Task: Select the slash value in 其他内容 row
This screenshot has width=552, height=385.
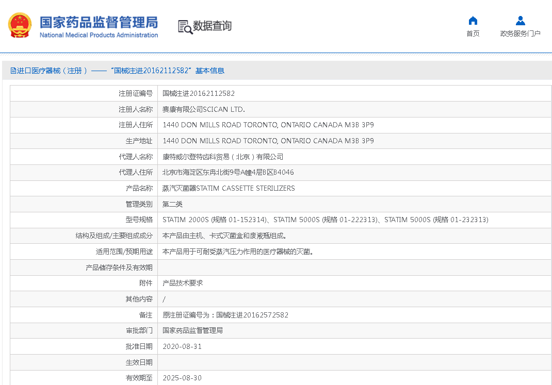Action: pyautogui.click(x=164, y=299)
